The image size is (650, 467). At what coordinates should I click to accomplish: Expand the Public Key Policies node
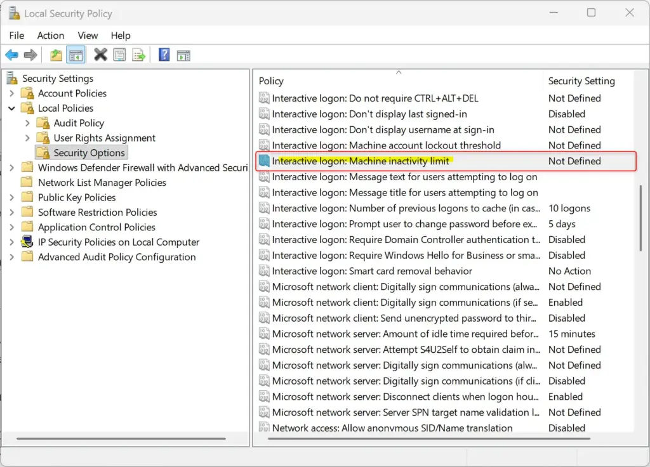(11, 198)
